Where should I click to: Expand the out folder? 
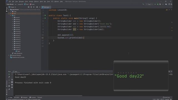11,14
